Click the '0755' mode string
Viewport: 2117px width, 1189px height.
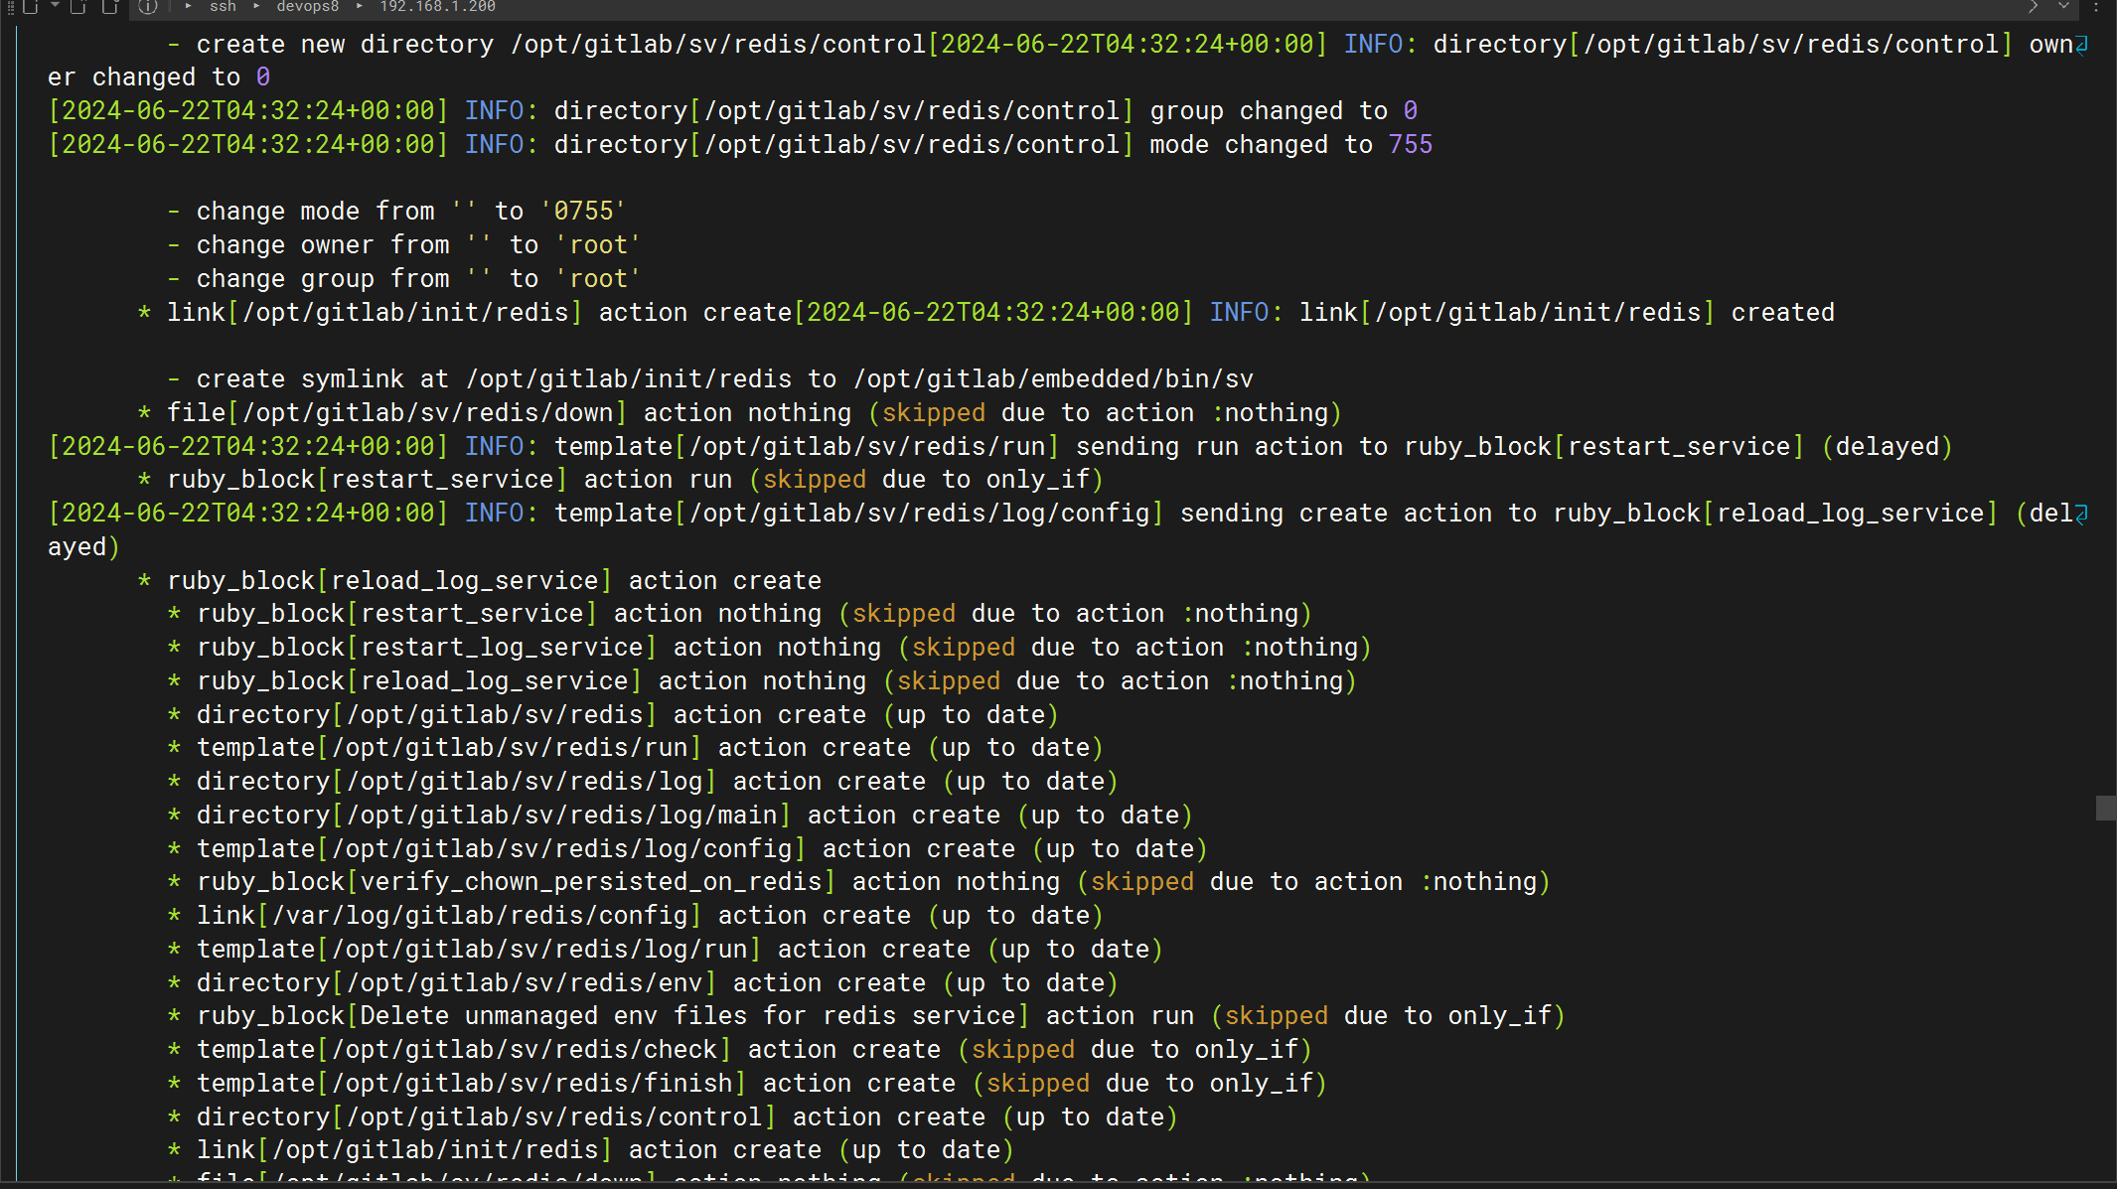tap(583, 212)
